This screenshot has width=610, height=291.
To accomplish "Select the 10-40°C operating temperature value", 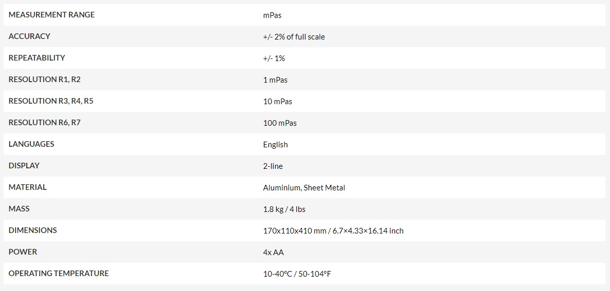I will click(277, 274).
